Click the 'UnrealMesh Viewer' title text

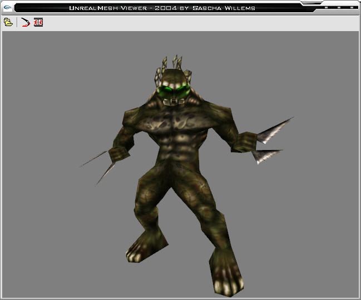(108, 8)
